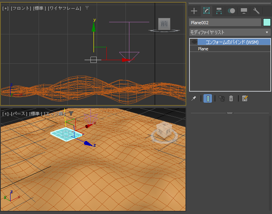Viewport: 272px width, 214px height.
Task: Open the [標準] menu in perspective viewport
Action: pyautogui.click(x=36, y=114)
